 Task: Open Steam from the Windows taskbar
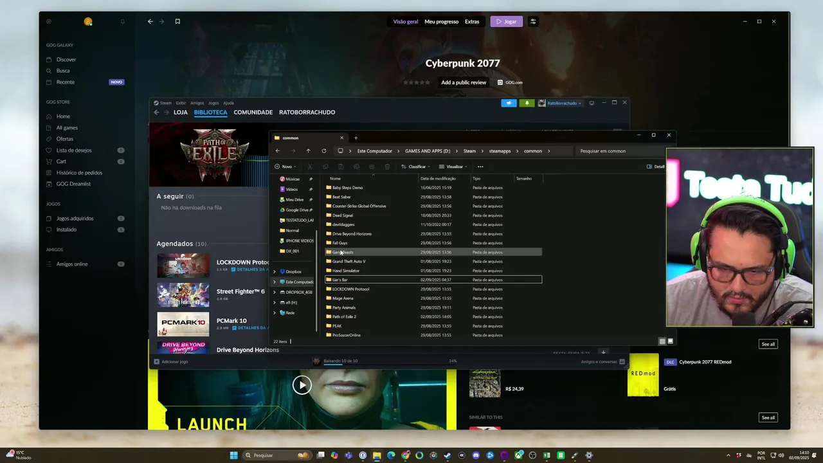[x=448, y=455]
